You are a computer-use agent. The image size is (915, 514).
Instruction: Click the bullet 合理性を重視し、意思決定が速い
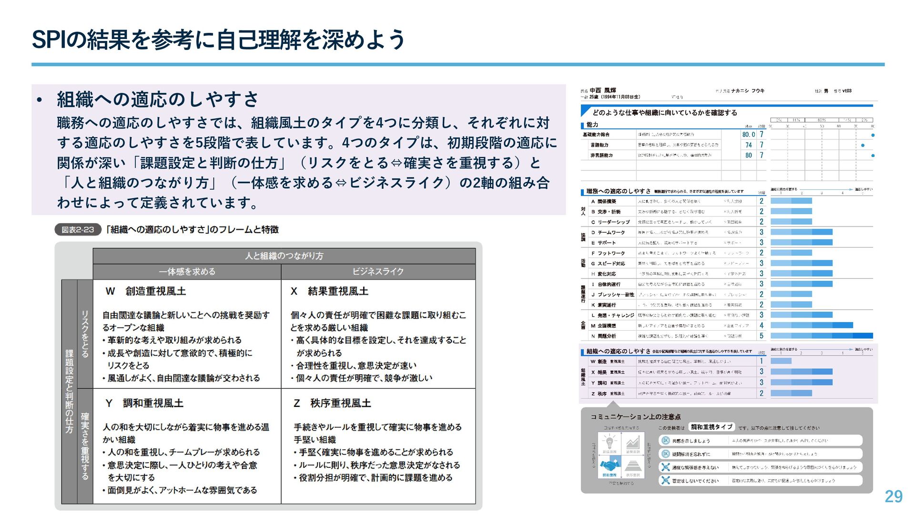pos(354,366)
